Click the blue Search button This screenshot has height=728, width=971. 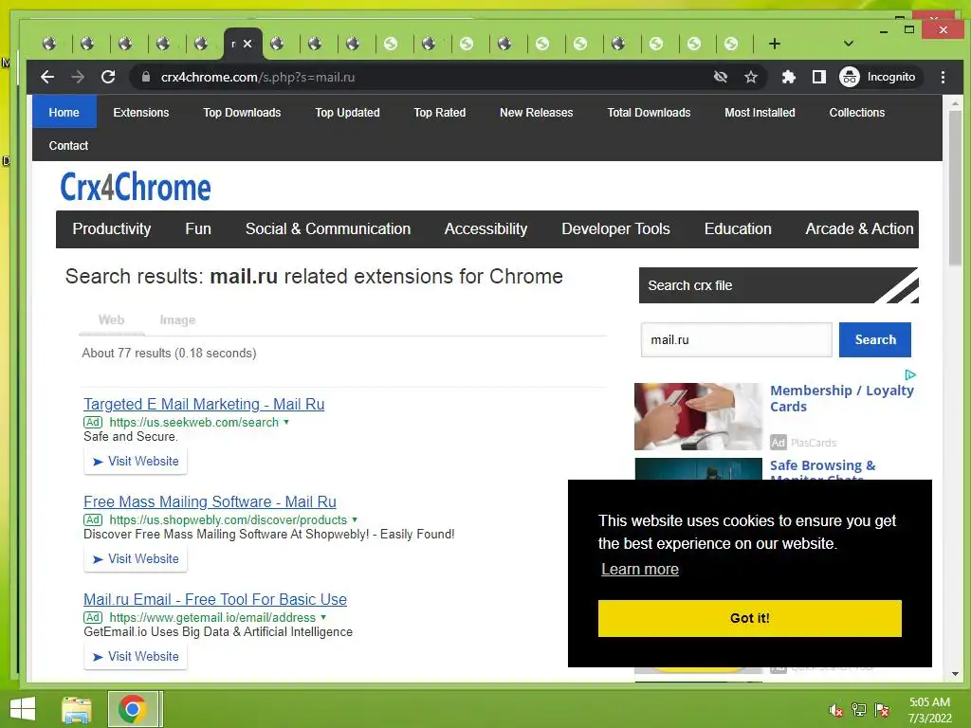(x=874, y=339)
